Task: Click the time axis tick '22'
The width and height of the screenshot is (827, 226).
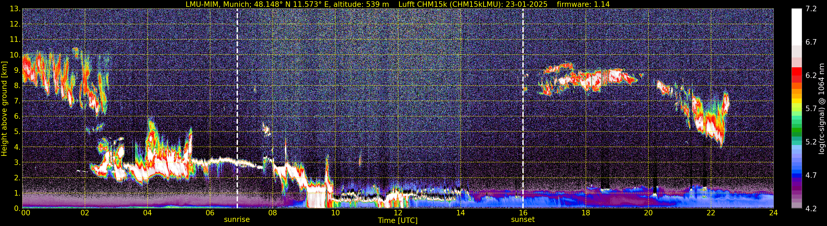Action: click(x=711, y=213)
